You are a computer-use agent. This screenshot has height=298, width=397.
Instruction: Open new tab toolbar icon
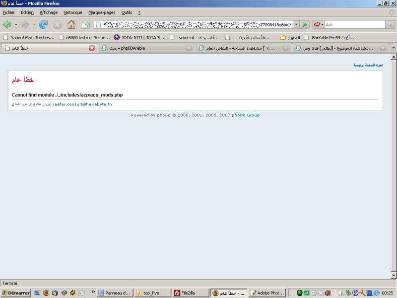[85, 24]
